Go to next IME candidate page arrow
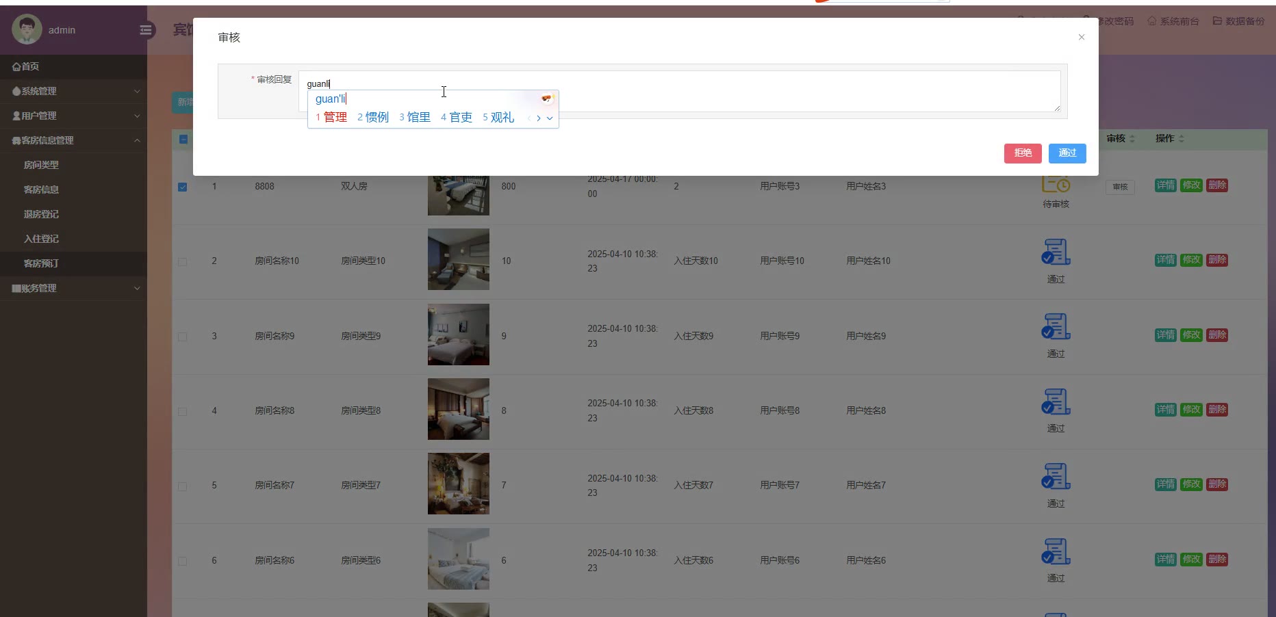Viewport: 1276px width, 617px height. pos(539,118)
